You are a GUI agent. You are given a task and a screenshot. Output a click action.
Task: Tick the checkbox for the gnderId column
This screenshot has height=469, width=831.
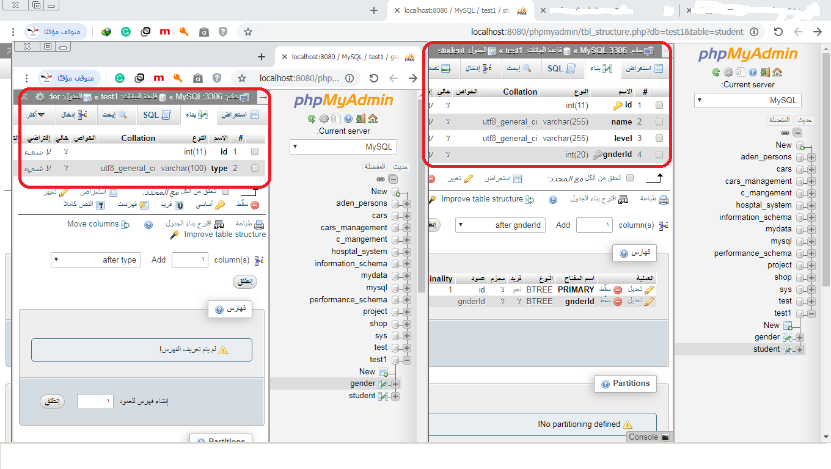tap(659, 155)
